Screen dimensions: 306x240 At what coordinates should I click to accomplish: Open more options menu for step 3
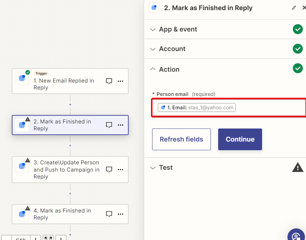point(121,169)
